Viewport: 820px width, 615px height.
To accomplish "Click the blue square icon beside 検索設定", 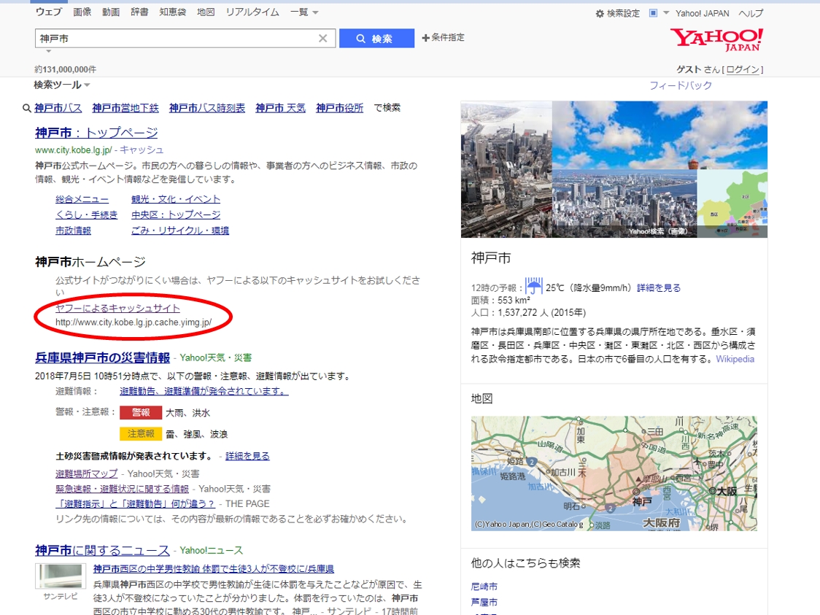I will 653,13.
